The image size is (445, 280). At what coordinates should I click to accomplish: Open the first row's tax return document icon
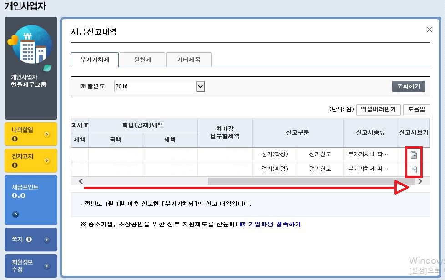coord(414,155)
